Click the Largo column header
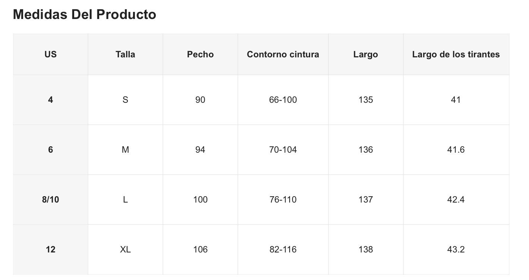This screenshot has height=280, width=529. [x=365, y=54]
